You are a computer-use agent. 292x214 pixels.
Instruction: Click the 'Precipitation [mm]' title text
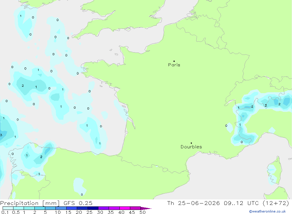point(30,203)
